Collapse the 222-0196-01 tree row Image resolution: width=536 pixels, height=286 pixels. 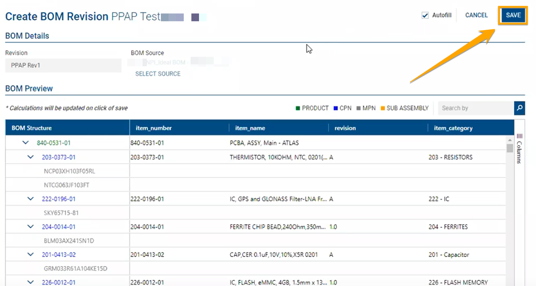coord(31,199)
